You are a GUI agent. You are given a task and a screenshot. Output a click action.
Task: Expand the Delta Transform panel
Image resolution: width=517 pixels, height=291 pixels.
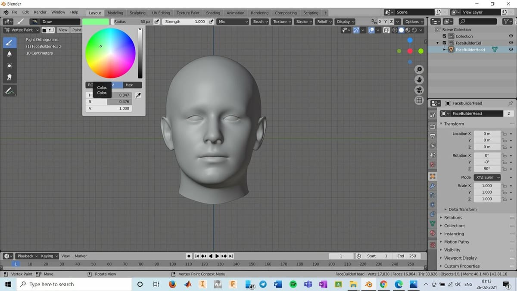click(x=462, y=210)
